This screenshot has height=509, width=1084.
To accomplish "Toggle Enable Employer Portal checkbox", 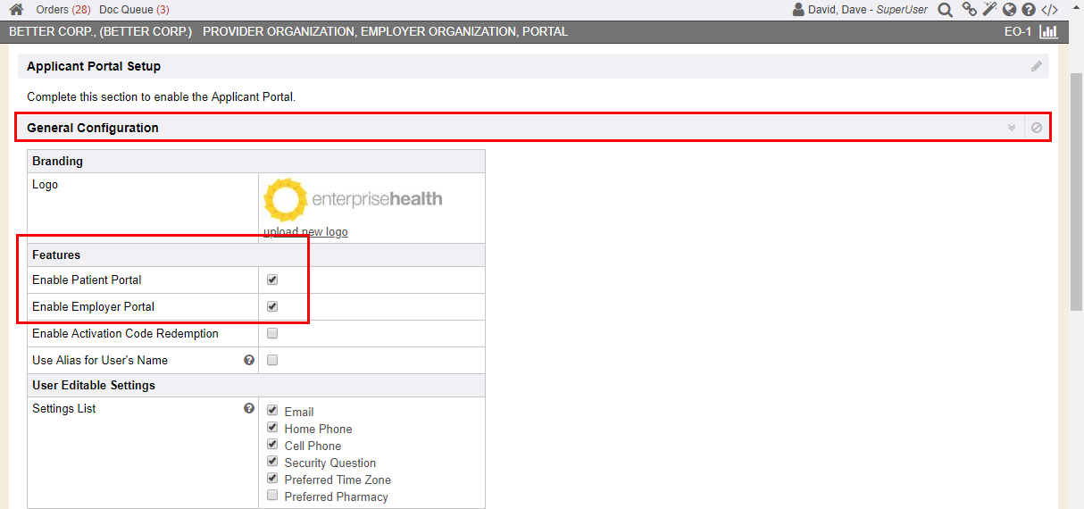I will click(272, 306).
